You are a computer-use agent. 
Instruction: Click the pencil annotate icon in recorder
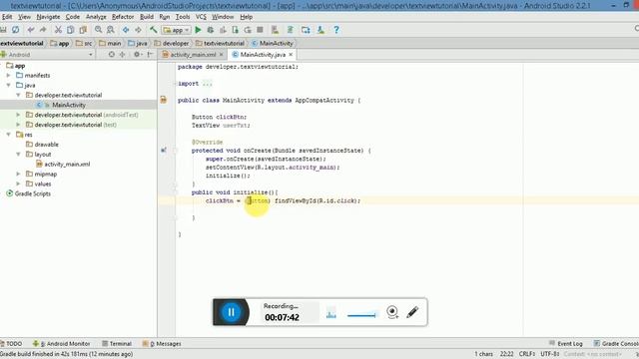point(412,312)
